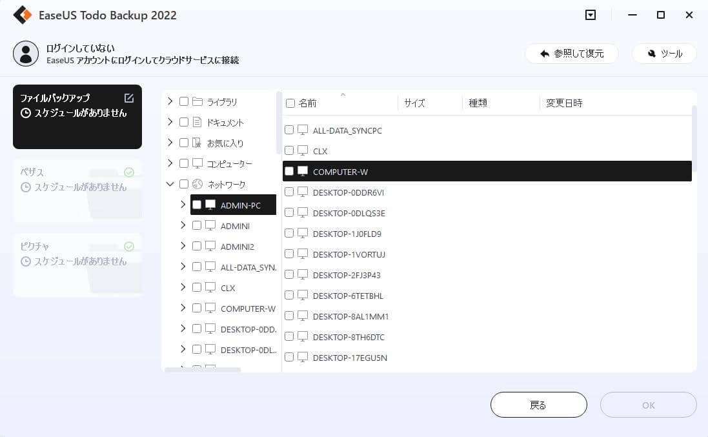Click the file list vertical scrollbar
Image resolution: width=708 pixels, height=437 pixels.
click(694, 137)
